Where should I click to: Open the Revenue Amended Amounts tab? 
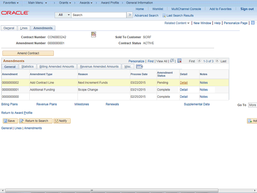pyautogui.click(x=99, y=66)
